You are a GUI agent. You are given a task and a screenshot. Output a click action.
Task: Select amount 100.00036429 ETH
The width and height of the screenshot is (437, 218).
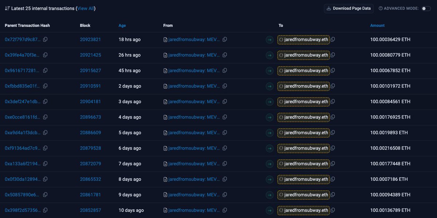390,39
